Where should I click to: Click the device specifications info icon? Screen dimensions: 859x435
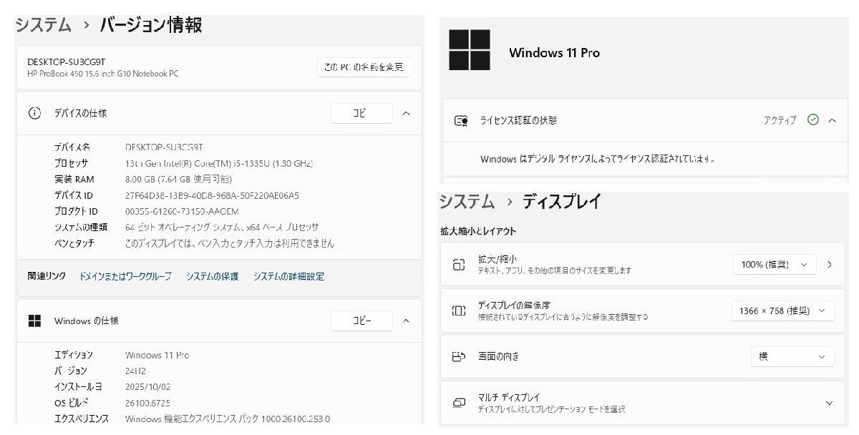tap(34, 113)
